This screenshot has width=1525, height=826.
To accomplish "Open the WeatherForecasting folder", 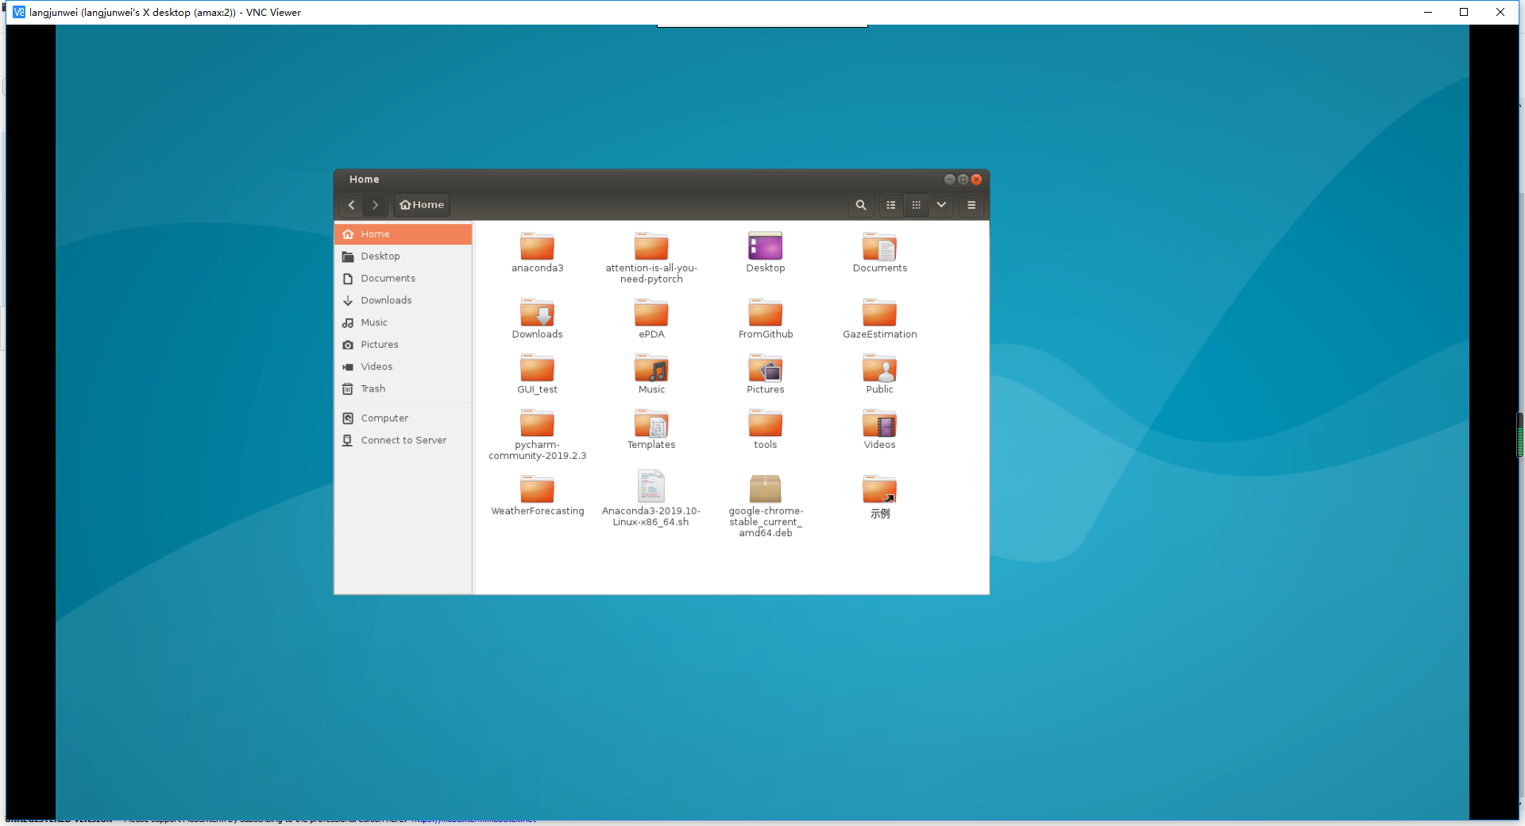I will coord(537,488).
